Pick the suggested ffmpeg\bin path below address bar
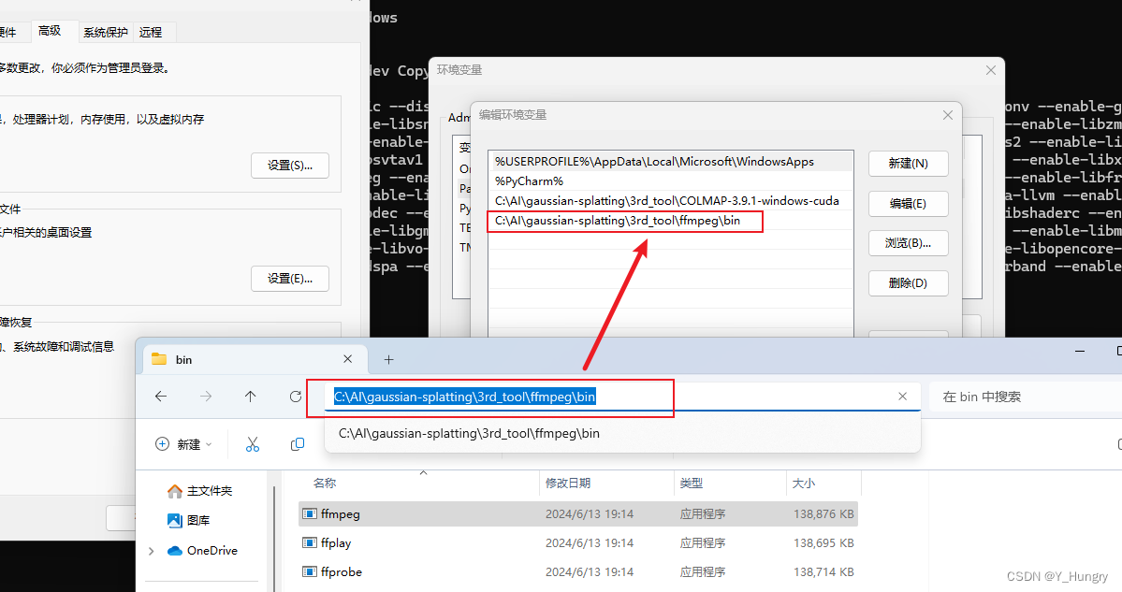 pos(469,433)
